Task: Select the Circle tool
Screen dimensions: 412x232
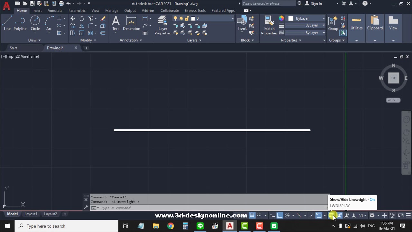Action: [x=35, y=24]
